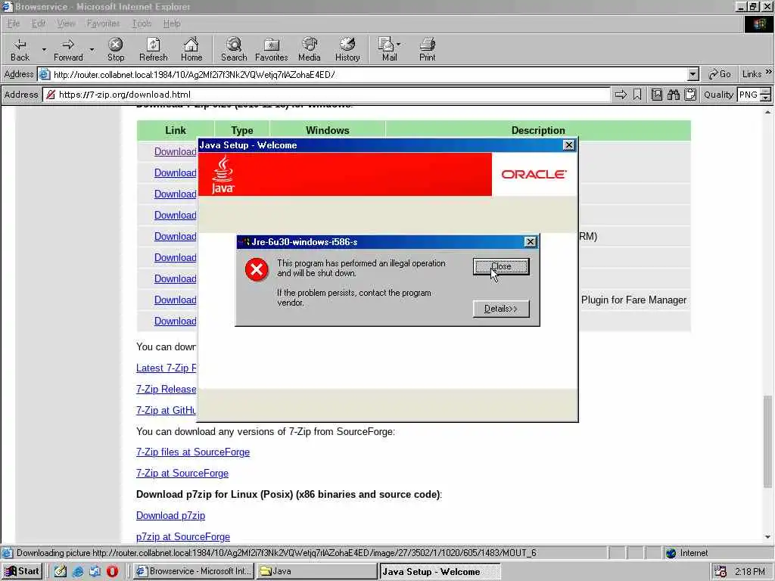The height and width of the screenshot is (581, 775).
Task: Click the Quality up stepper arrow
Action: click(x=766, y=92)
